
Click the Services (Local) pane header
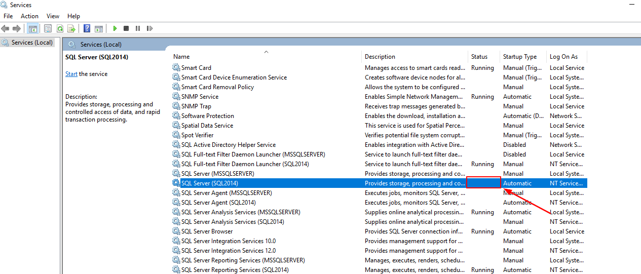coord(101,45)
